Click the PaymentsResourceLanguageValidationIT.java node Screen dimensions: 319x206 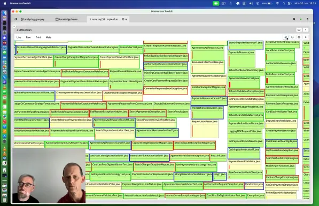click(41, 50)
